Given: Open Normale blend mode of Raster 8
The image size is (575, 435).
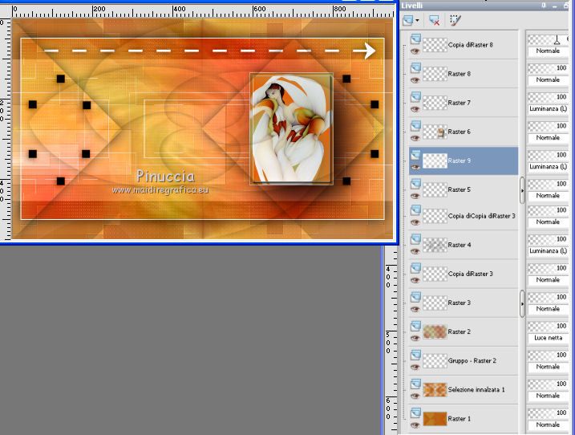Looking at the screenshot, I should pyautogui.click(x=549, y=79).
